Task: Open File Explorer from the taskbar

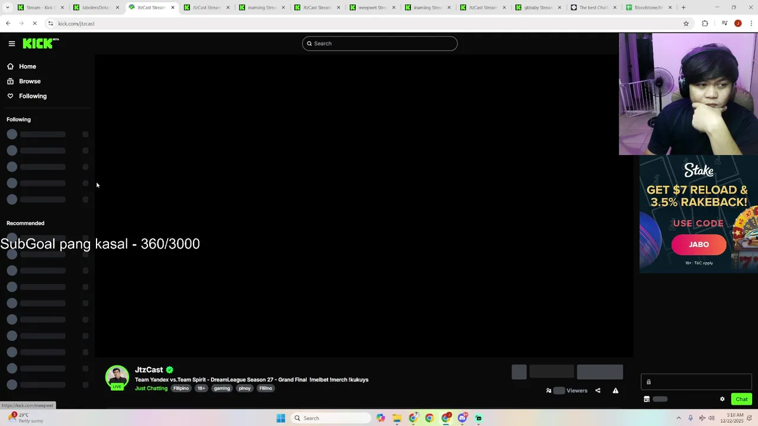Action: pyautogui.click(x=397, y=418)
